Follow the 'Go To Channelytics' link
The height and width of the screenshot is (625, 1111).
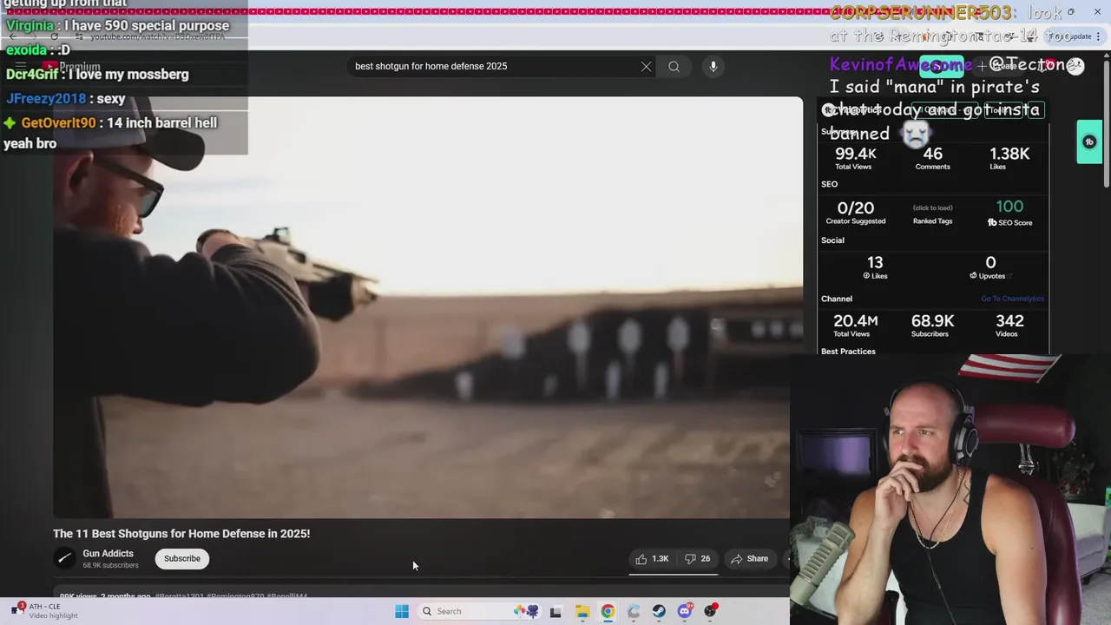[x=1012, y=299]
